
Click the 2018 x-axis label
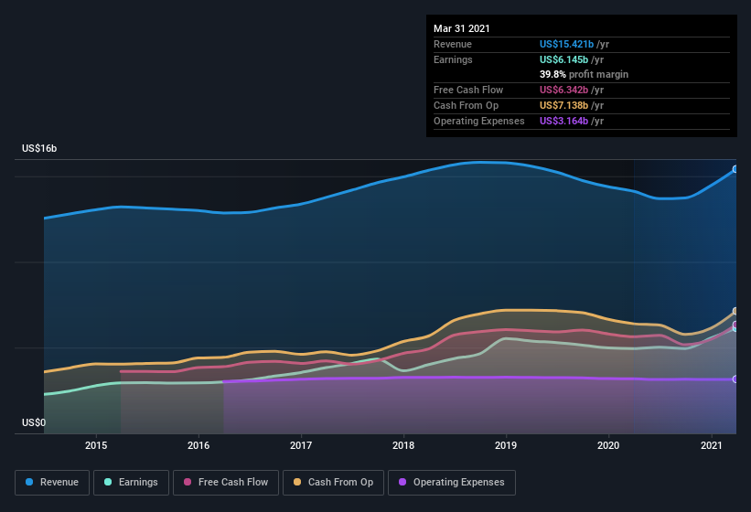click(x=403, y=445)
